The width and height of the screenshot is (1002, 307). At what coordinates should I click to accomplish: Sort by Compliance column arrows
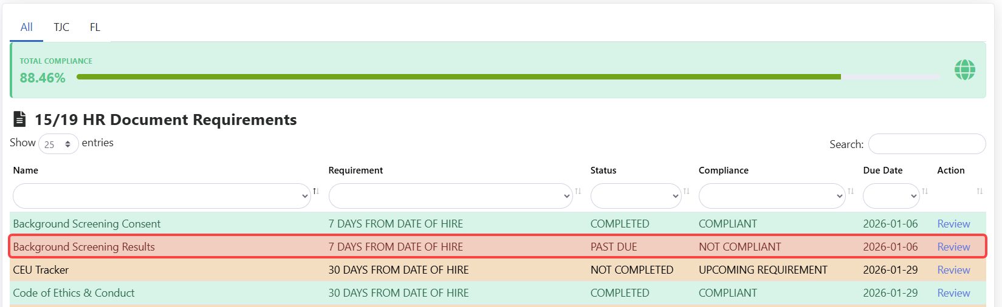[x=851, y=191]
